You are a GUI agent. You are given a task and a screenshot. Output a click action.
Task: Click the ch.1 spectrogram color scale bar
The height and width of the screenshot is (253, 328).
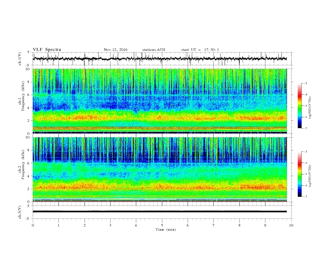(x=299, y=106)
